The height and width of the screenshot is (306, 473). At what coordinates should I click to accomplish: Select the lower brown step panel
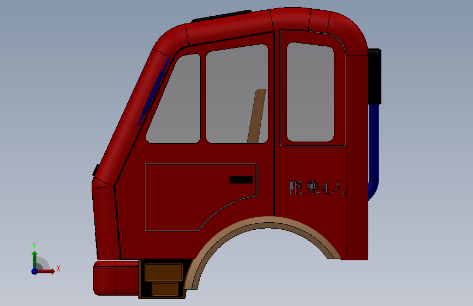click(x=165, y=289)
